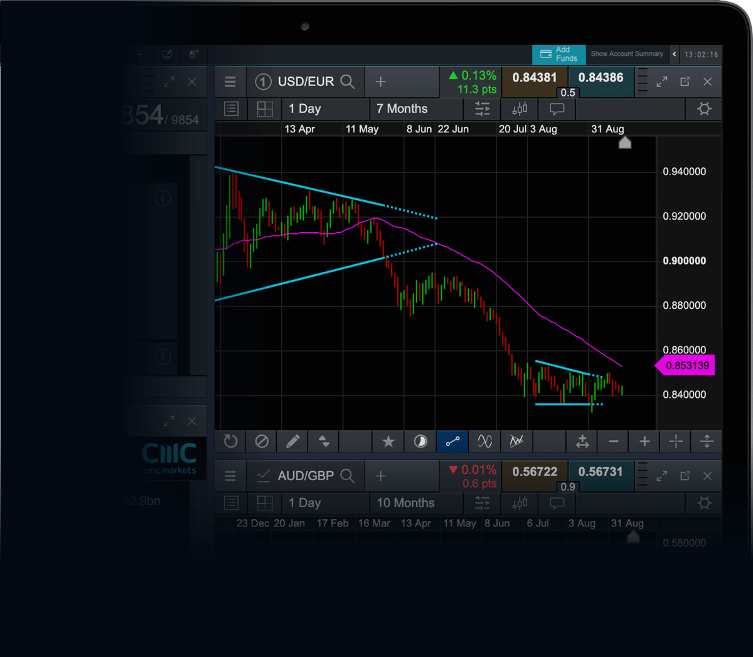This screenshot has width=753, height=657.
Task: Click the comment annotation icon
Action: [x=557, y=109]
